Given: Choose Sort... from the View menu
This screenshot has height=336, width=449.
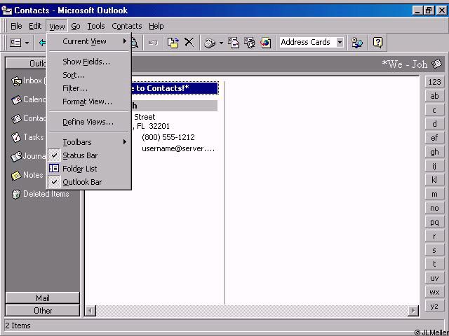Looking at the screenshot, I should pos(89,75).
